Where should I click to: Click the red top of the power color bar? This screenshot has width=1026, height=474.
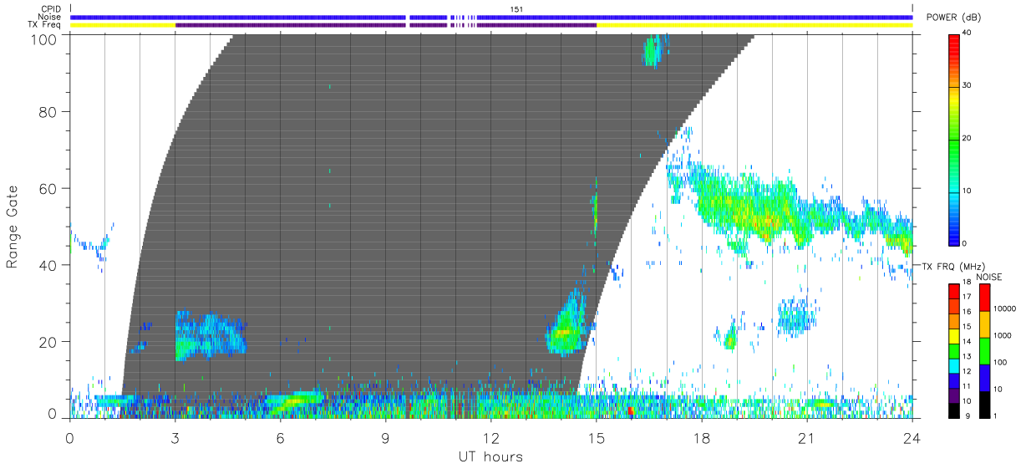pyautogui.click(x=954, y=42)
